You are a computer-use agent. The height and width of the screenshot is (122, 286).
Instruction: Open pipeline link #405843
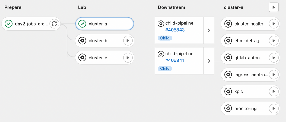[175, 30]
